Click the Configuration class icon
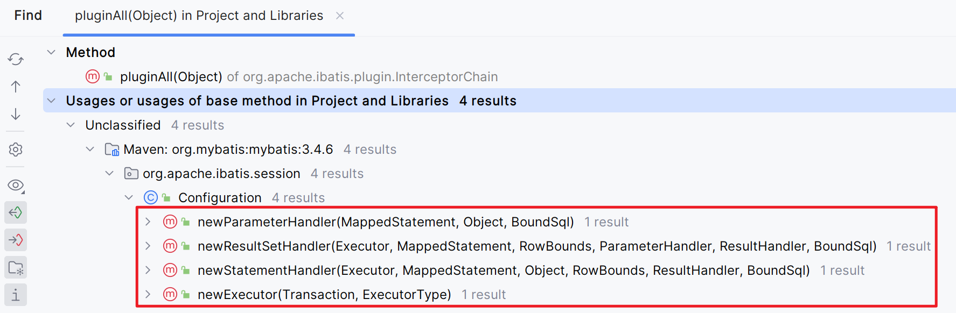956x313 pixels. tap(151, 198)
